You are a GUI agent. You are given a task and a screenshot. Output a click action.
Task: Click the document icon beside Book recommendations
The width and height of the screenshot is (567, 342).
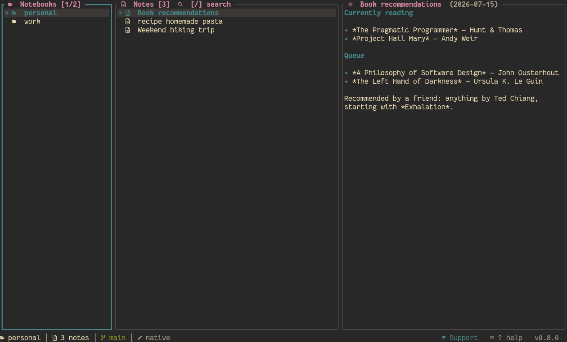coord(127,13)
